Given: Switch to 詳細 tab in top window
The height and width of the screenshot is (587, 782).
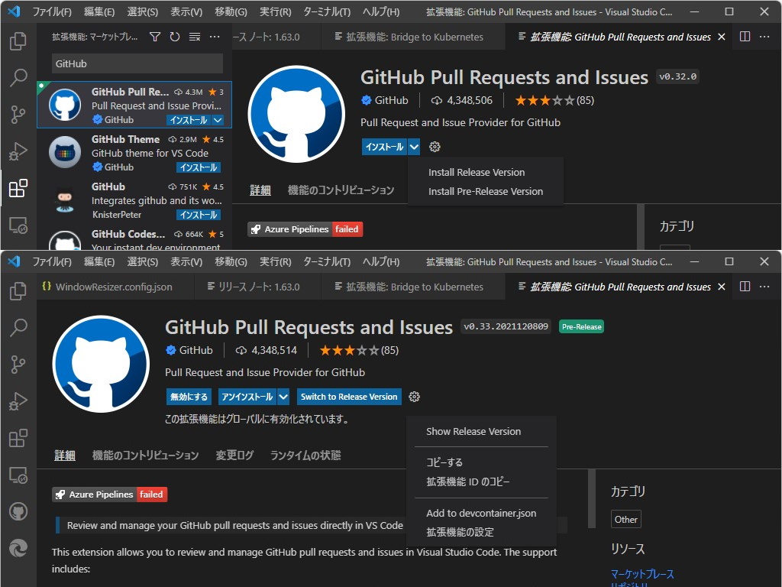Looking at the screenshot, I should click(260, 190).
